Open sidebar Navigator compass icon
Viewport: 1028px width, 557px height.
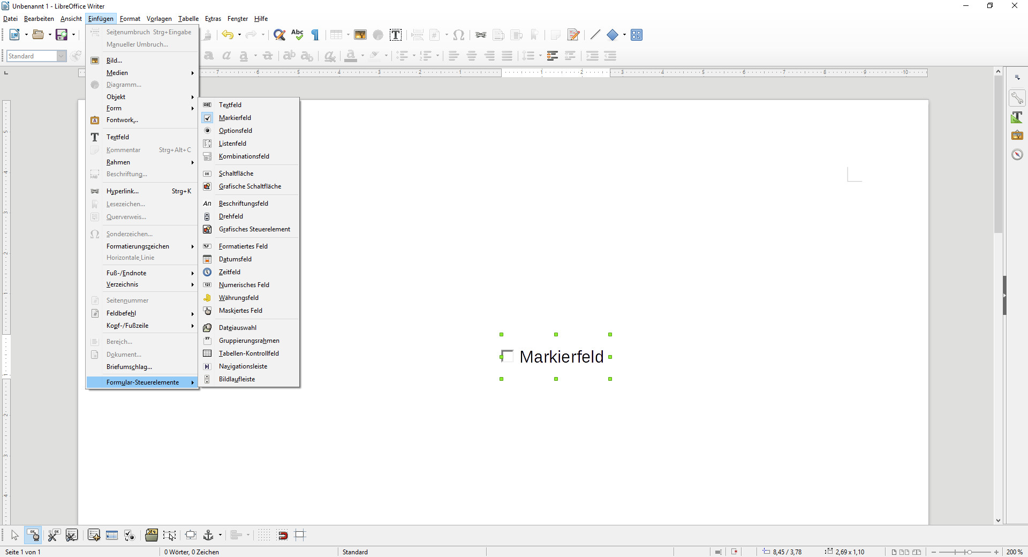1017,155
